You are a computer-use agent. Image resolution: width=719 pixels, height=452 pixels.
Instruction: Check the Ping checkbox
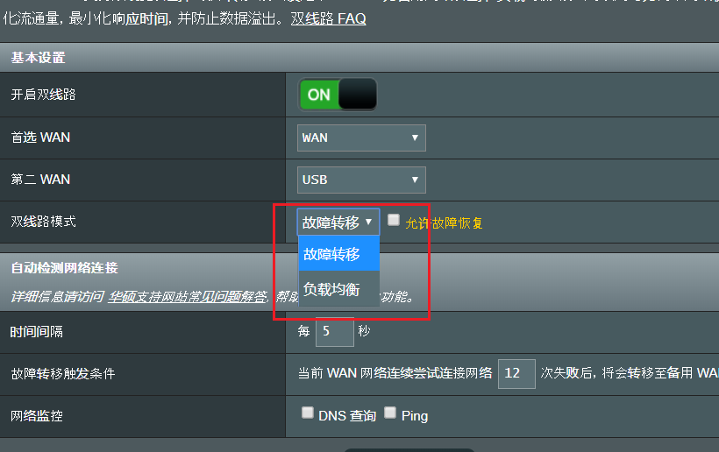[x=390, y=413]
